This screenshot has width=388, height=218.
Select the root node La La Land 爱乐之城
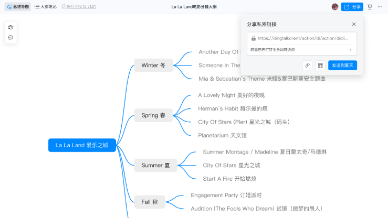tap(82, 145)
